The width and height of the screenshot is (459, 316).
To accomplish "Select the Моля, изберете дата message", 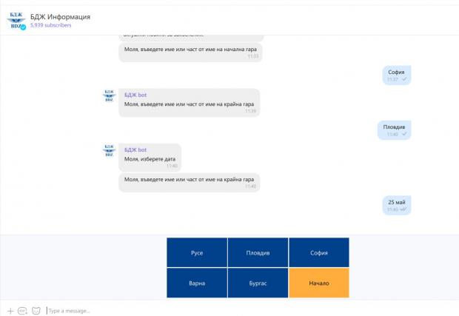I will tap(150, 158).
